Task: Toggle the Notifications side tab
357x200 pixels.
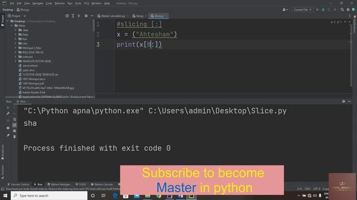Action: click(355, 24)
